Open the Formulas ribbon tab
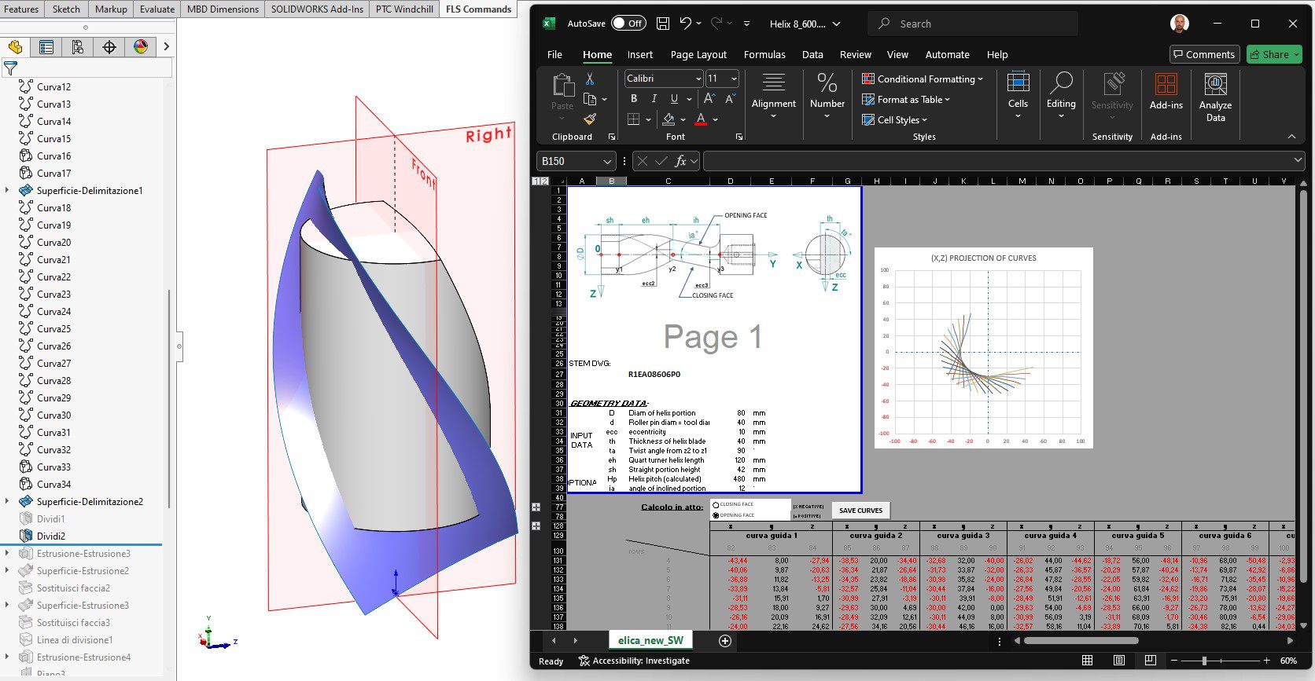The image size is (1315, 681). (764, 54)
